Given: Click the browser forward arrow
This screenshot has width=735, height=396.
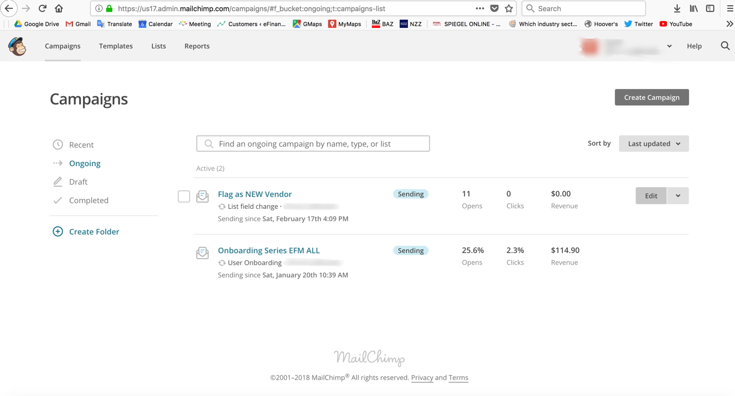Looking at the screenshot, I should (x=26, y=8).
